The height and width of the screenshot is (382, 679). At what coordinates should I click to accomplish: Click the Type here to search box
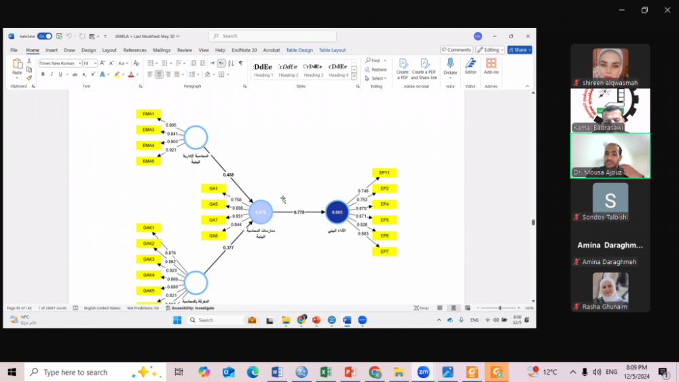tap(95, 372)
